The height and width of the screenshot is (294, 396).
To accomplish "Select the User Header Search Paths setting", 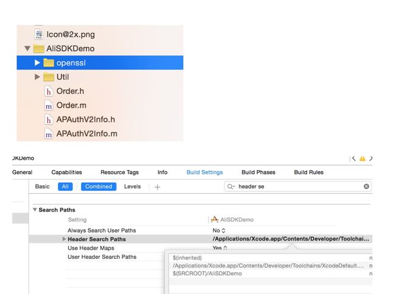I will pos(102,257).
